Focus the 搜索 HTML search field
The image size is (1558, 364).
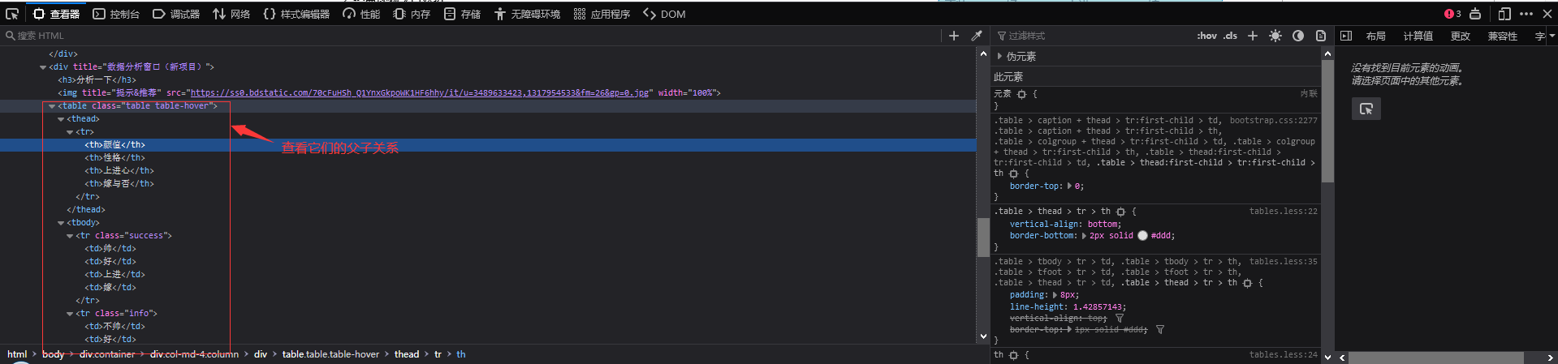click(x=471, y=36)
